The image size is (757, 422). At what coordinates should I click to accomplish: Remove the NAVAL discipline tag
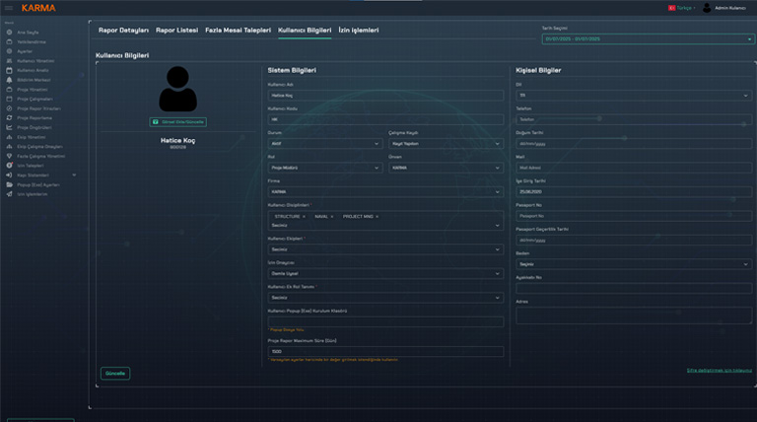332,216
